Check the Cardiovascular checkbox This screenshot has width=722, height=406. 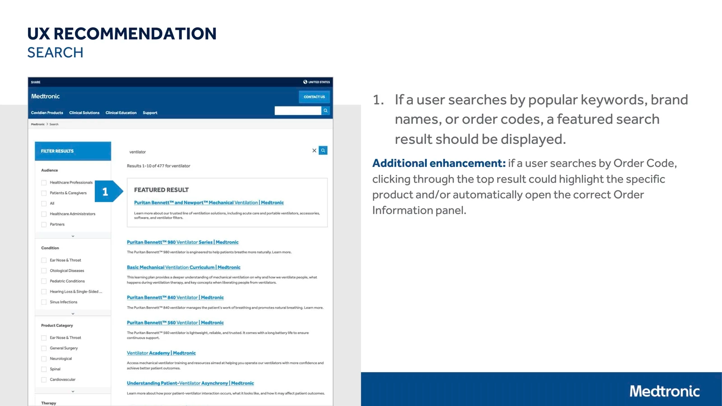44,380
